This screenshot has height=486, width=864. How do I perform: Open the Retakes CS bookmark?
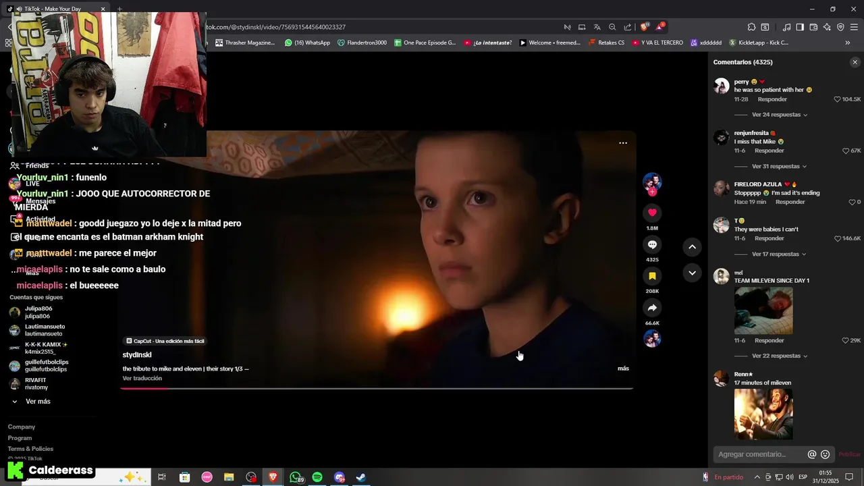tap(605, 43)
